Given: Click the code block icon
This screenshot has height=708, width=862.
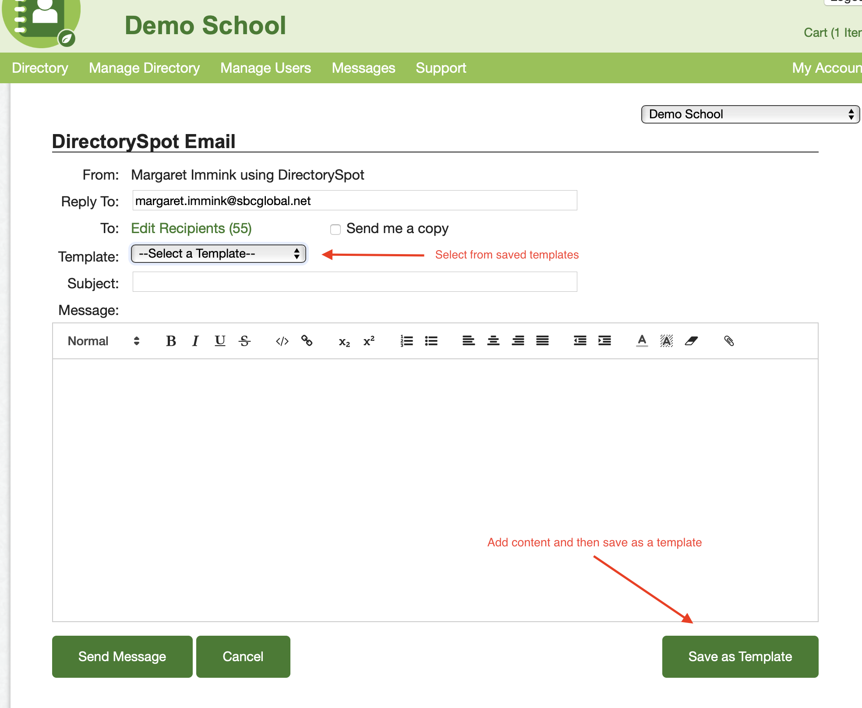Looking at the screenshot, I should point(282,341).
